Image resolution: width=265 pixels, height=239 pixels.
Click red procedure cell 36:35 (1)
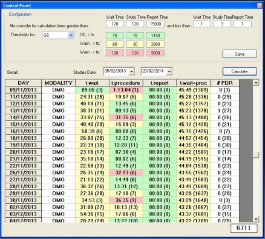coord(126,200)
